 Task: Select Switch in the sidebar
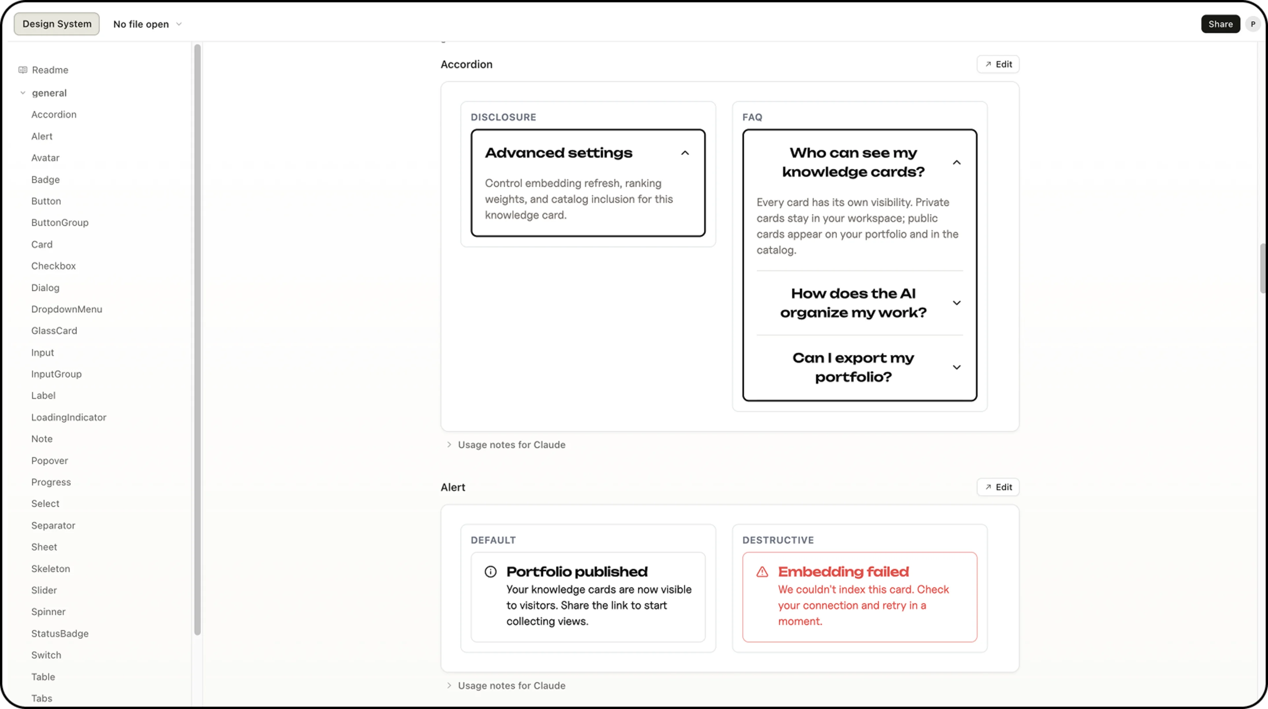46,656
